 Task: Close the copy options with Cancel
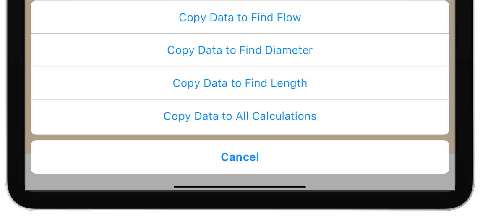(240, 157)
